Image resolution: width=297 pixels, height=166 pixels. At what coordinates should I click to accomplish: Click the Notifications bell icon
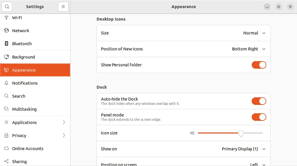(x=6, y=83)
